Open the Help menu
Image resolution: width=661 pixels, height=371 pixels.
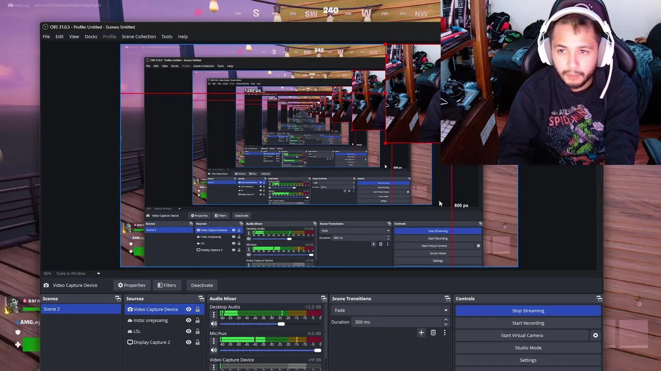coord(183,37)
